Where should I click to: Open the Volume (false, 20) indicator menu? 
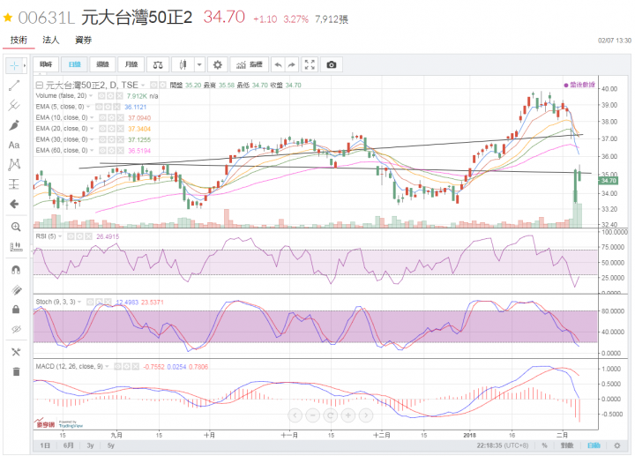click(x=91, y=96)
